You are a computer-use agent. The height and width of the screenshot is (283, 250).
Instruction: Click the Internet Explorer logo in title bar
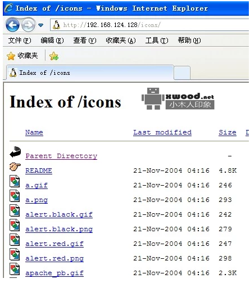(9, 8)
